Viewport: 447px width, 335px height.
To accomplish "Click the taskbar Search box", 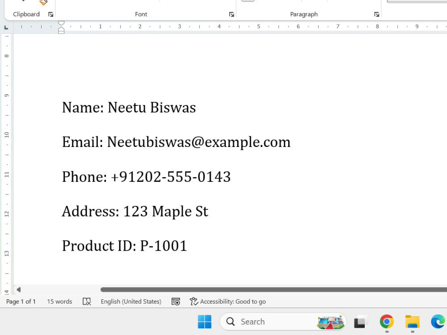I will [x=283, y=322].
